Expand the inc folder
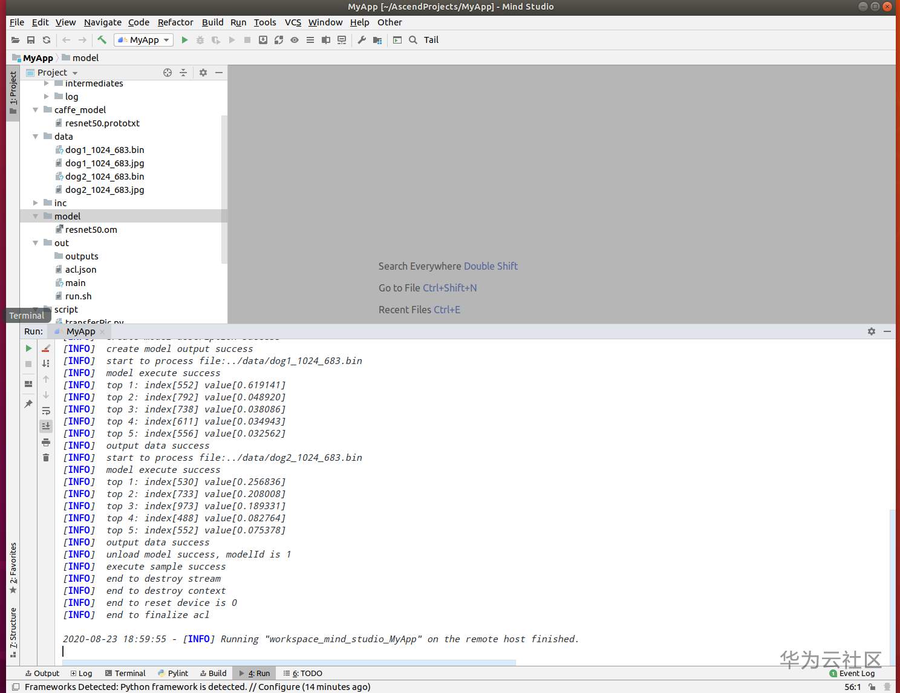Screen dimensions: 900x693 (x=36, y=203)
